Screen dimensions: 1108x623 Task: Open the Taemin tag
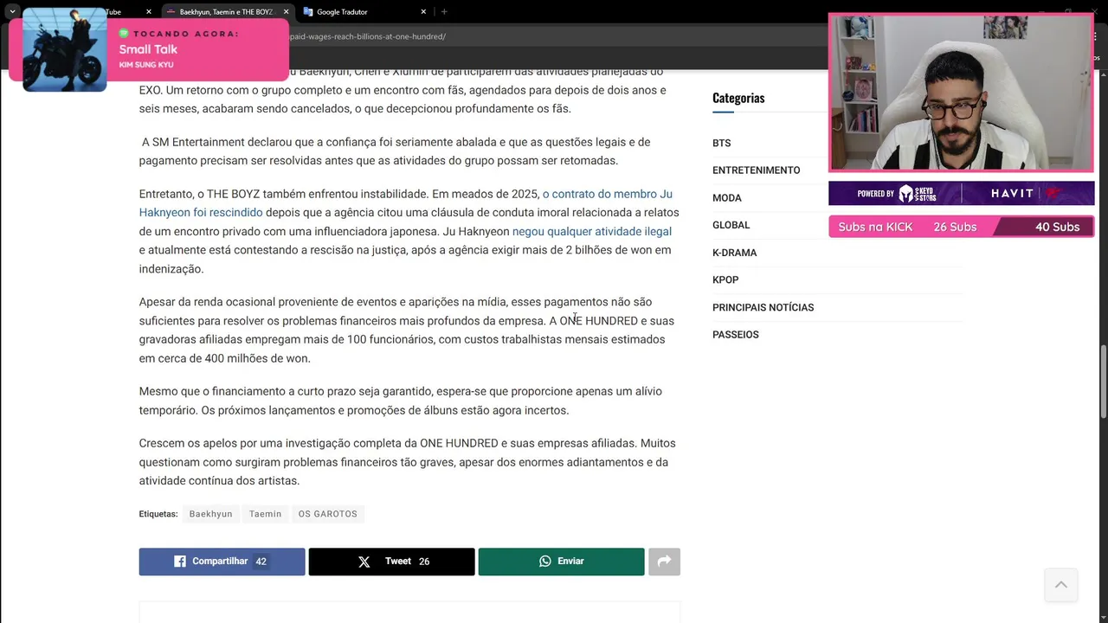(x=265, y=514)
